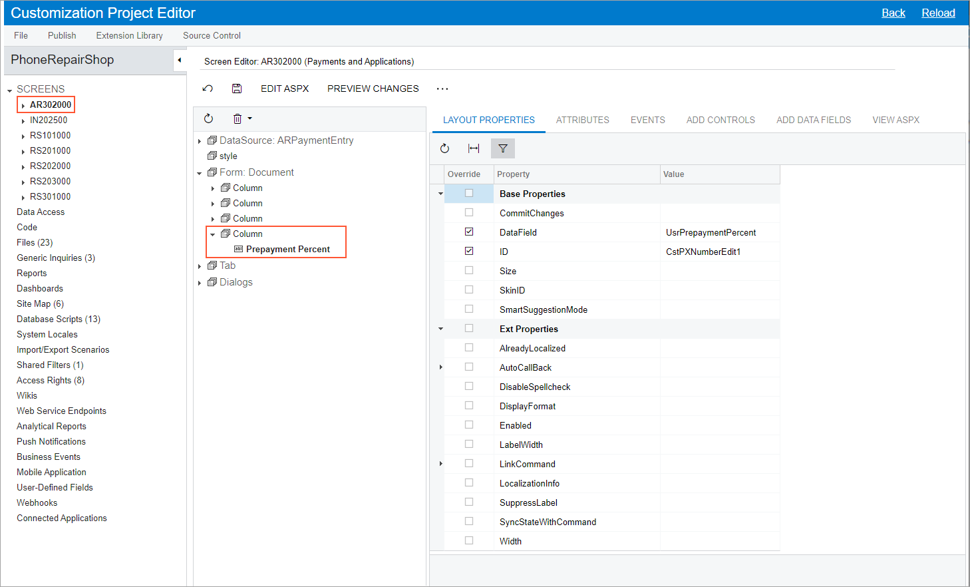This screenshot has width=970, height=587.
Task: Click the trash delete icon in tree toolbar
Action: [x=237, y=118]
